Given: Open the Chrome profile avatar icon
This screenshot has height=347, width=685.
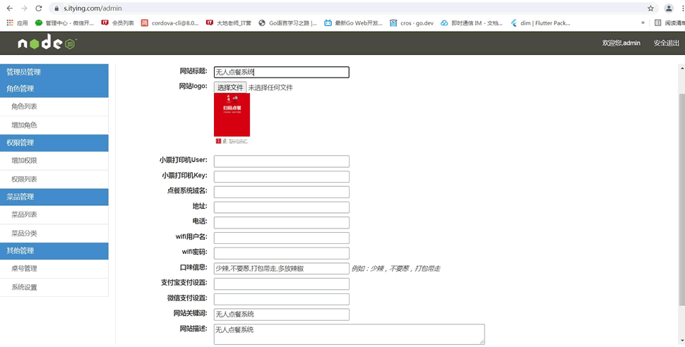Looking at the screenshot, I should pos(669,8).
